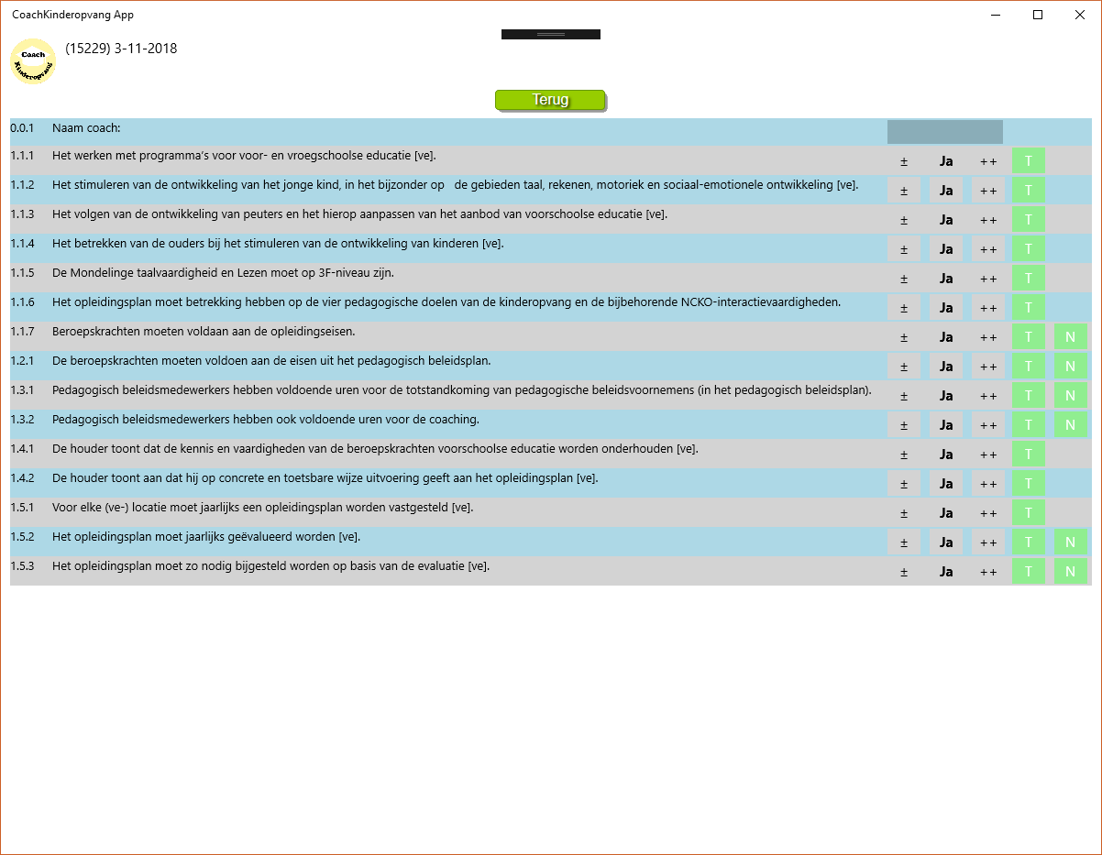Select ++ for row 1.5.2

coord(988,543)
